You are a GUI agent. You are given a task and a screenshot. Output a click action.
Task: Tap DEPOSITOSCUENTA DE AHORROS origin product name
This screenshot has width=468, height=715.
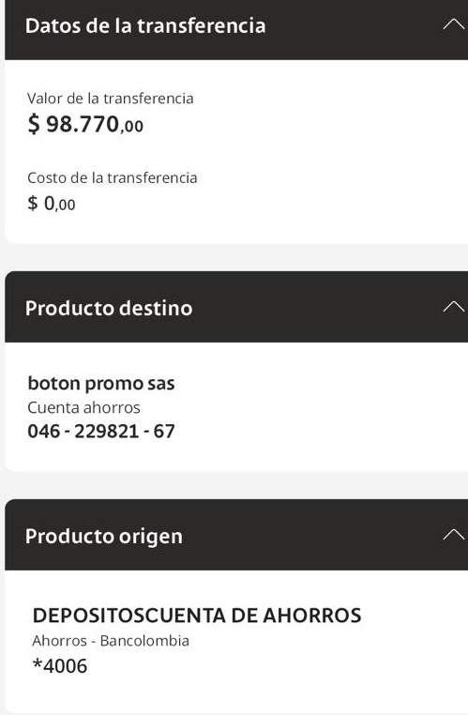coord(197,616)
